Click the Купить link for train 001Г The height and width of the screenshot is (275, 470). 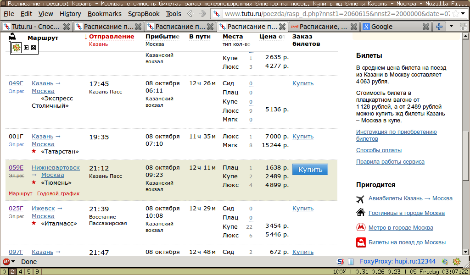303,137
